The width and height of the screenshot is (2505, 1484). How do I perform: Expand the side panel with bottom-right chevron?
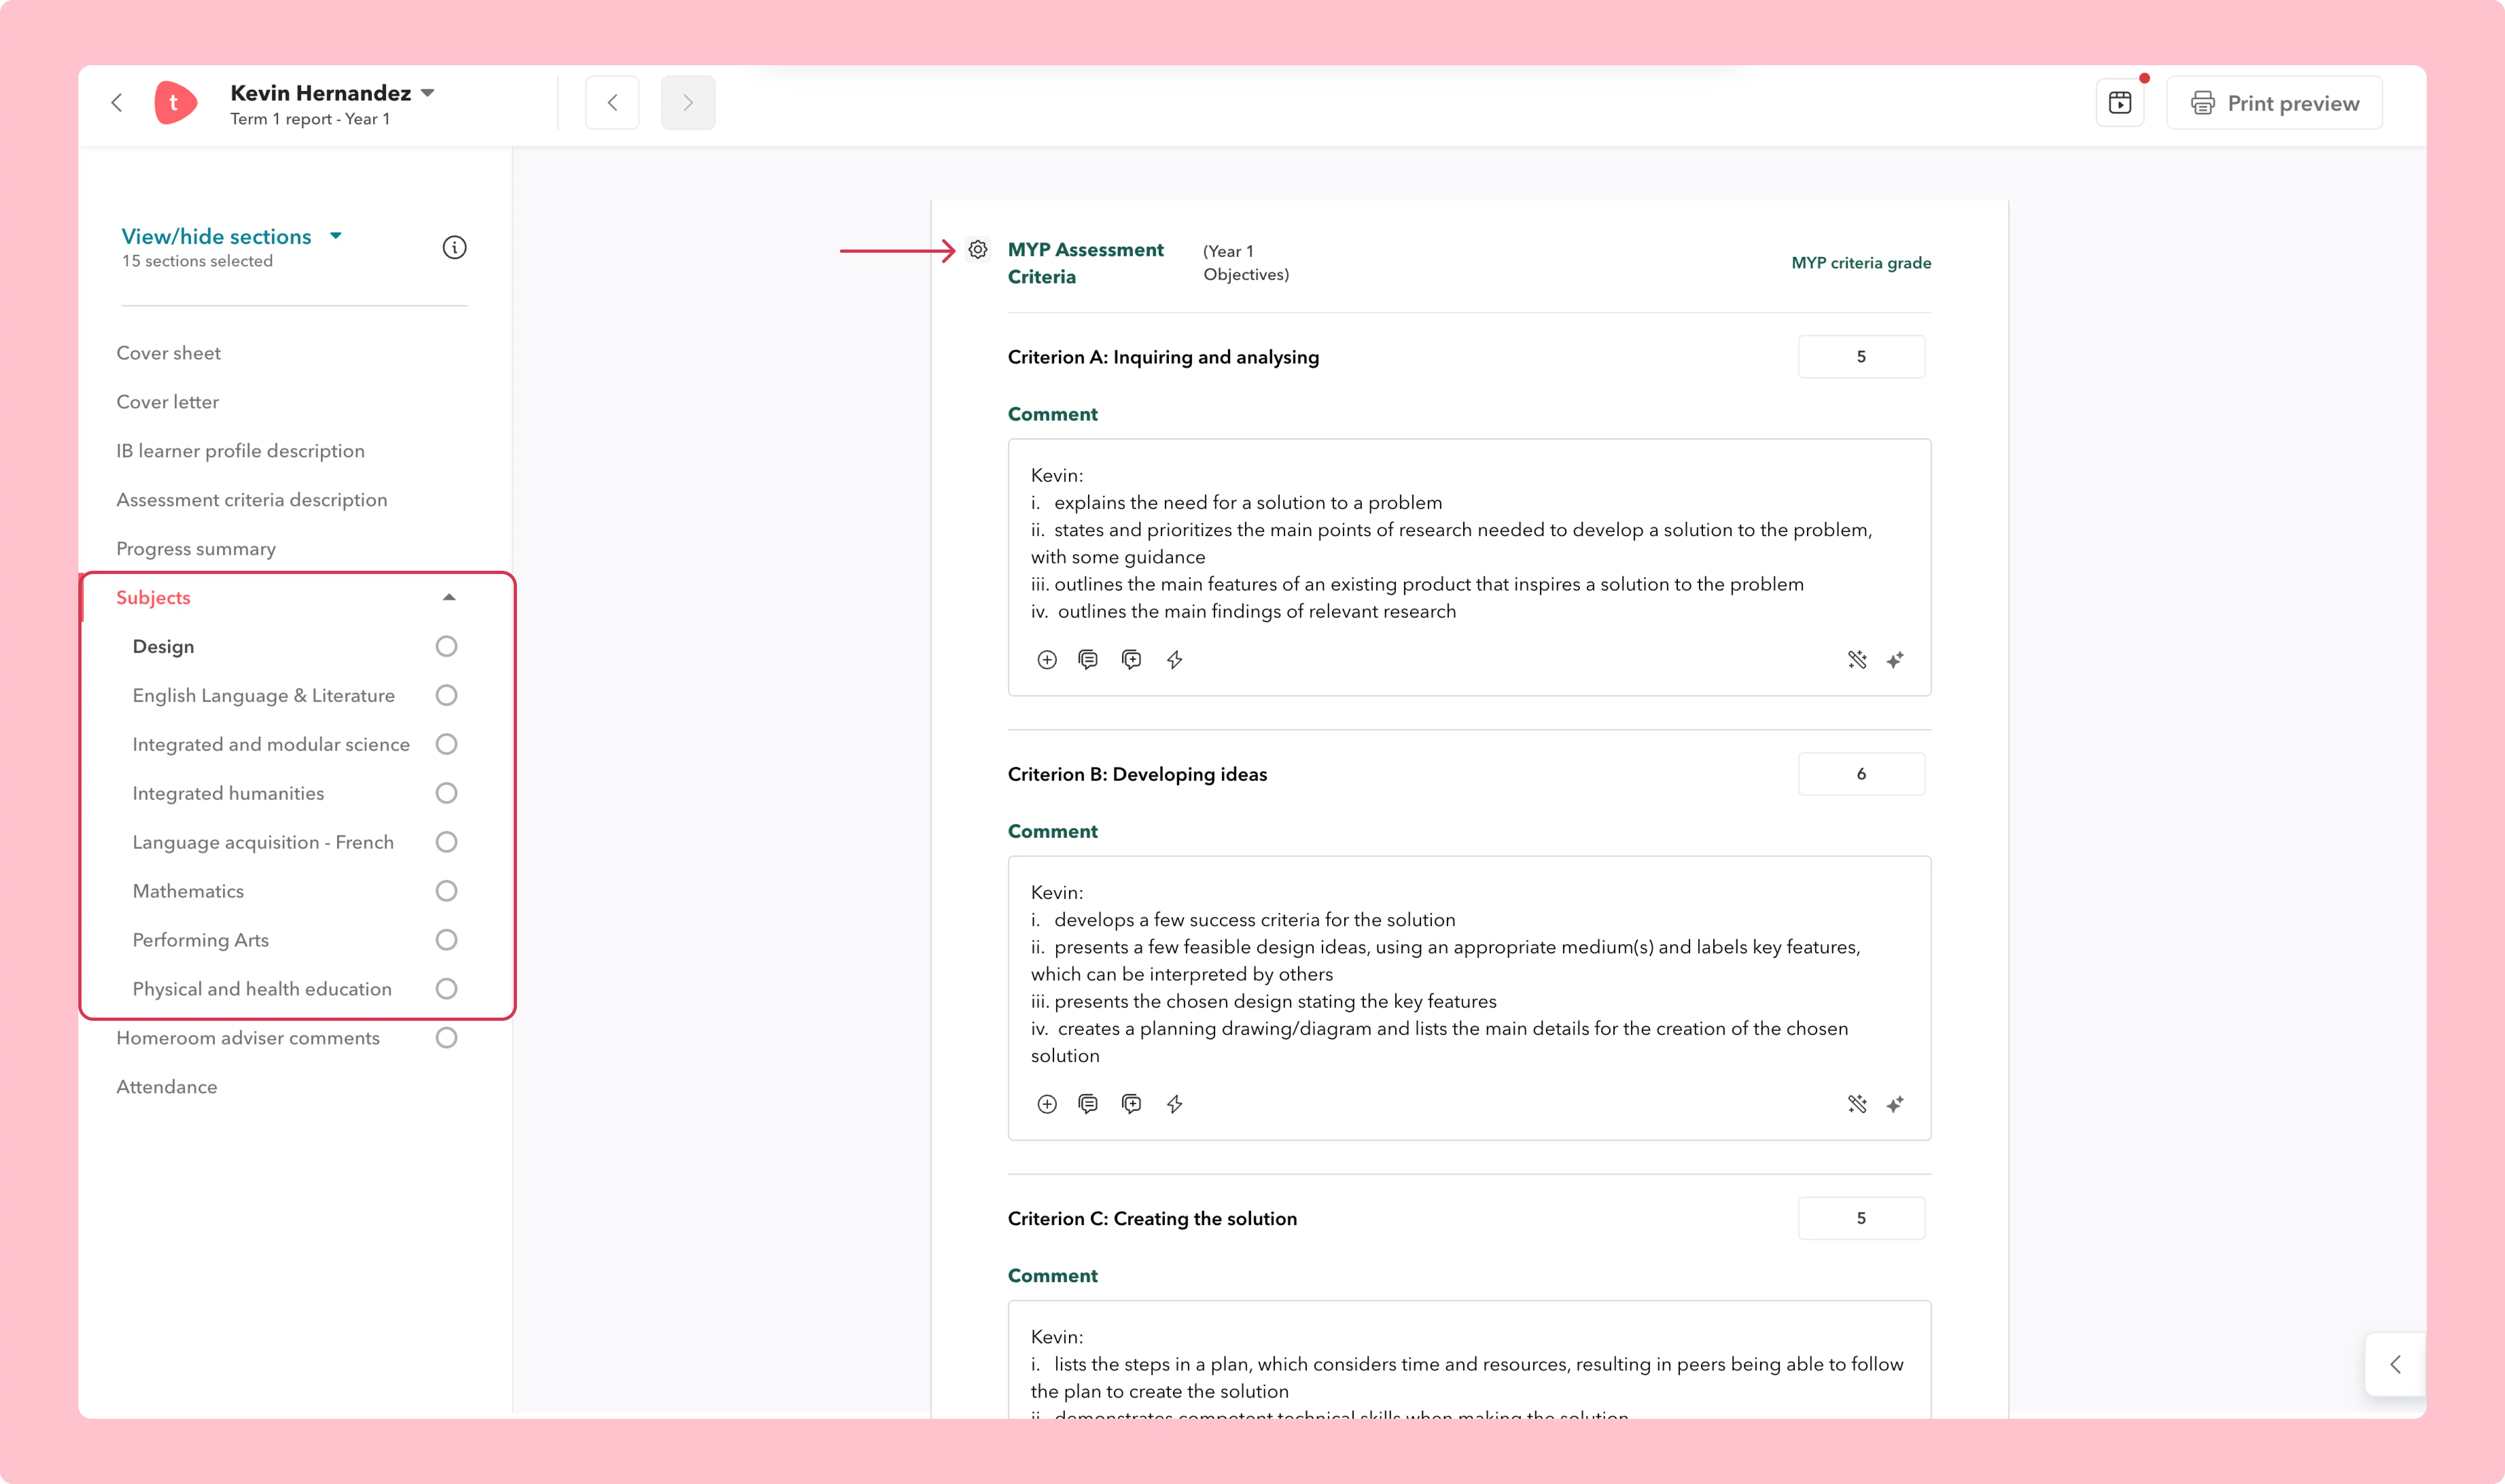click(x=2395, y=1364)
